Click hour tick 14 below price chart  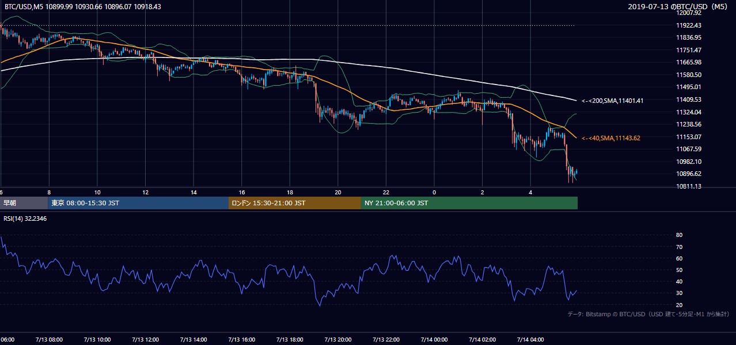(194, 192)
